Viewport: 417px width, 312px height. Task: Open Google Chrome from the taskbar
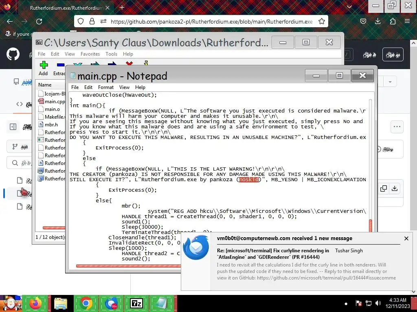[86, 303]
